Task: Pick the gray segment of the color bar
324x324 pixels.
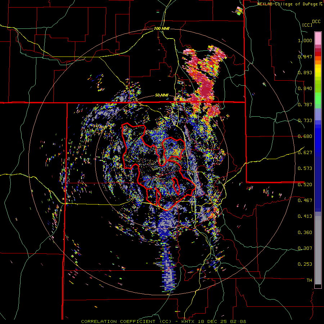Action: 318,250
